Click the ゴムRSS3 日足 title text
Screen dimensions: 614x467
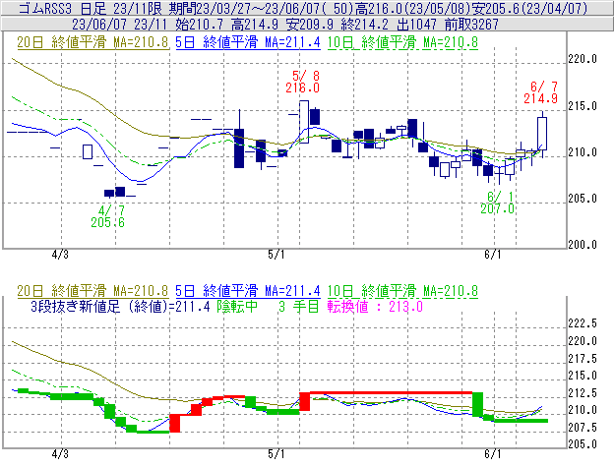(62, 8)
